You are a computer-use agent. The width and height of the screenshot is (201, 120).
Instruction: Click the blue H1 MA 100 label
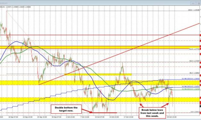pos(191,86)
